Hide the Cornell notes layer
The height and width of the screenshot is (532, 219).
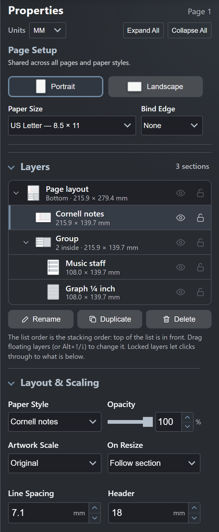[181, 218]
